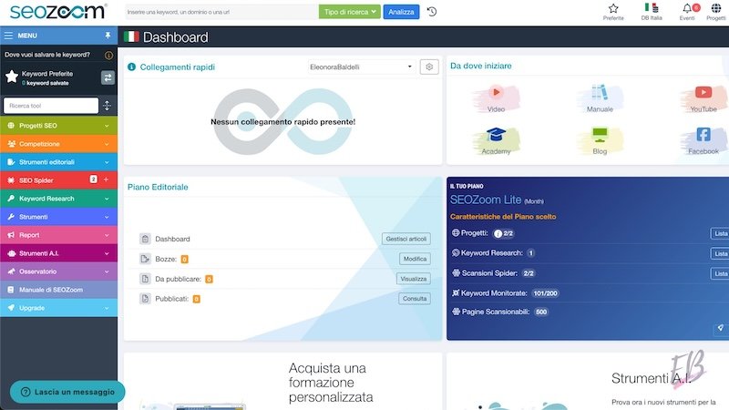Open the Tipo di ricerca dropdown
This screenshot has height=410, width=729.
pos(350,12)
